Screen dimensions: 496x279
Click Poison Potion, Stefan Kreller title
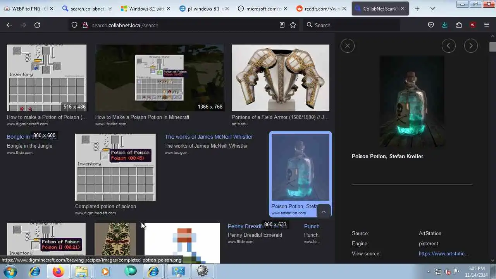pos(387,156)
